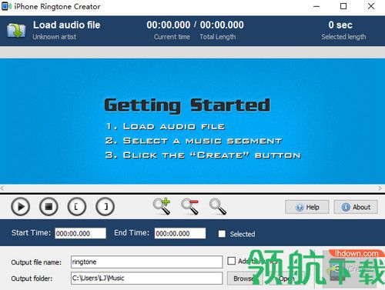
Task: Open the Help button
Action: [x=307, y=207]
